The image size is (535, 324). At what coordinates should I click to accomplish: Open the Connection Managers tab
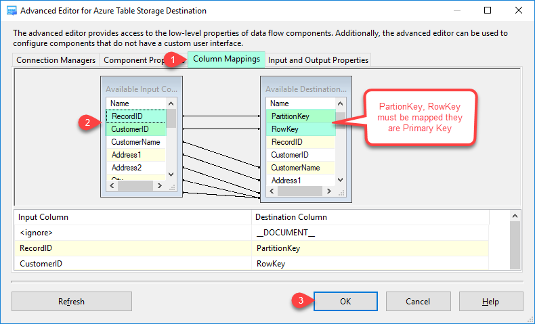coord(56,60)
